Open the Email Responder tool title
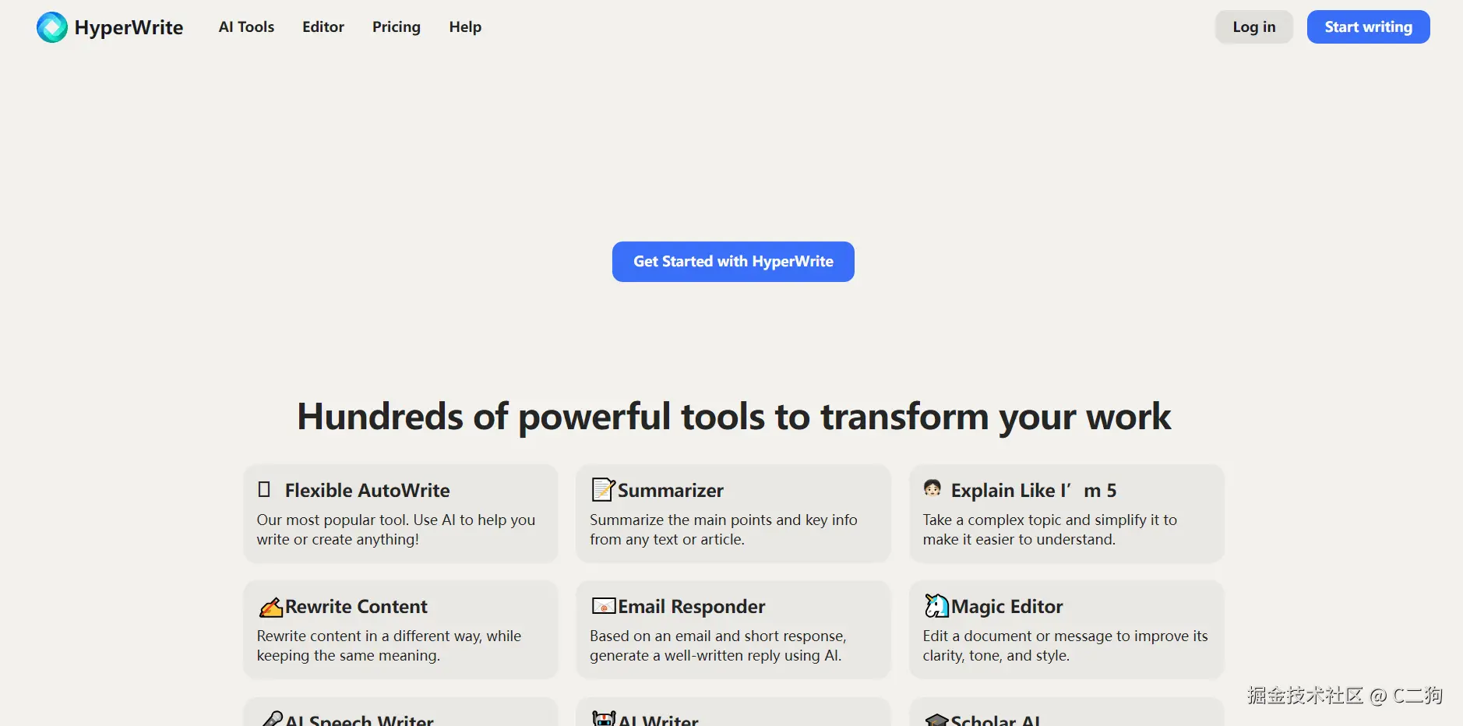The width and height of the screenshot is (1463, 726). point(692,606)
